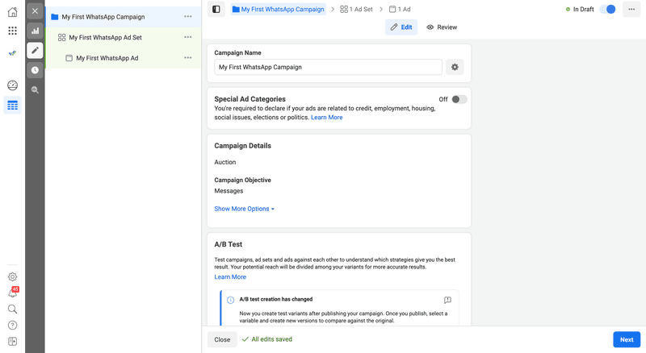This screenshot has width=646, height=353.
Task: Click the feedback icon in A/B notice
Action: 447,300
